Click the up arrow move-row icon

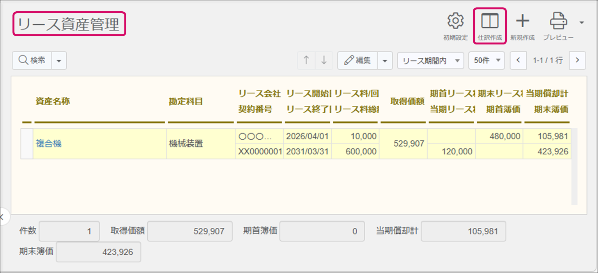pyautogui.click(x=306, y=60)
